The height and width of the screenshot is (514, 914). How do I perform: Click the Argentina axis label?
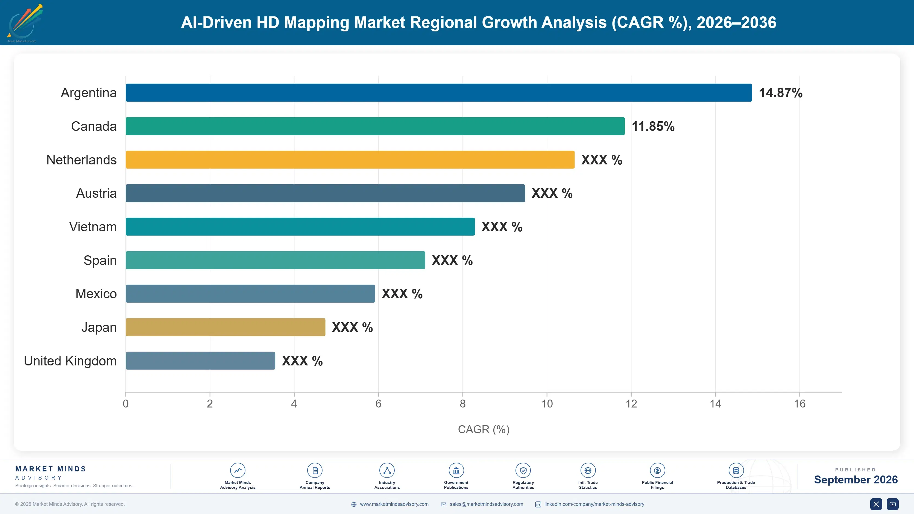(x=89, y=93)
